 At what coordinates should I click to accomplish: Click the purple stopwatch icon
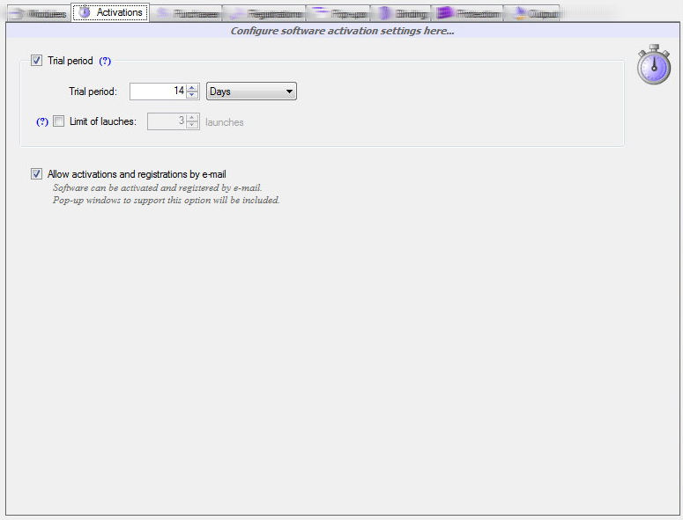pyautogui.click(x=654, y=64)
